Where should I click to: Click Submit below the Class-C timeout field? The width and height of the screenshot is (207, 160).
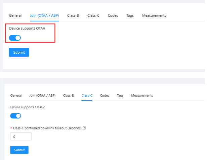click(x=19, y=150)
